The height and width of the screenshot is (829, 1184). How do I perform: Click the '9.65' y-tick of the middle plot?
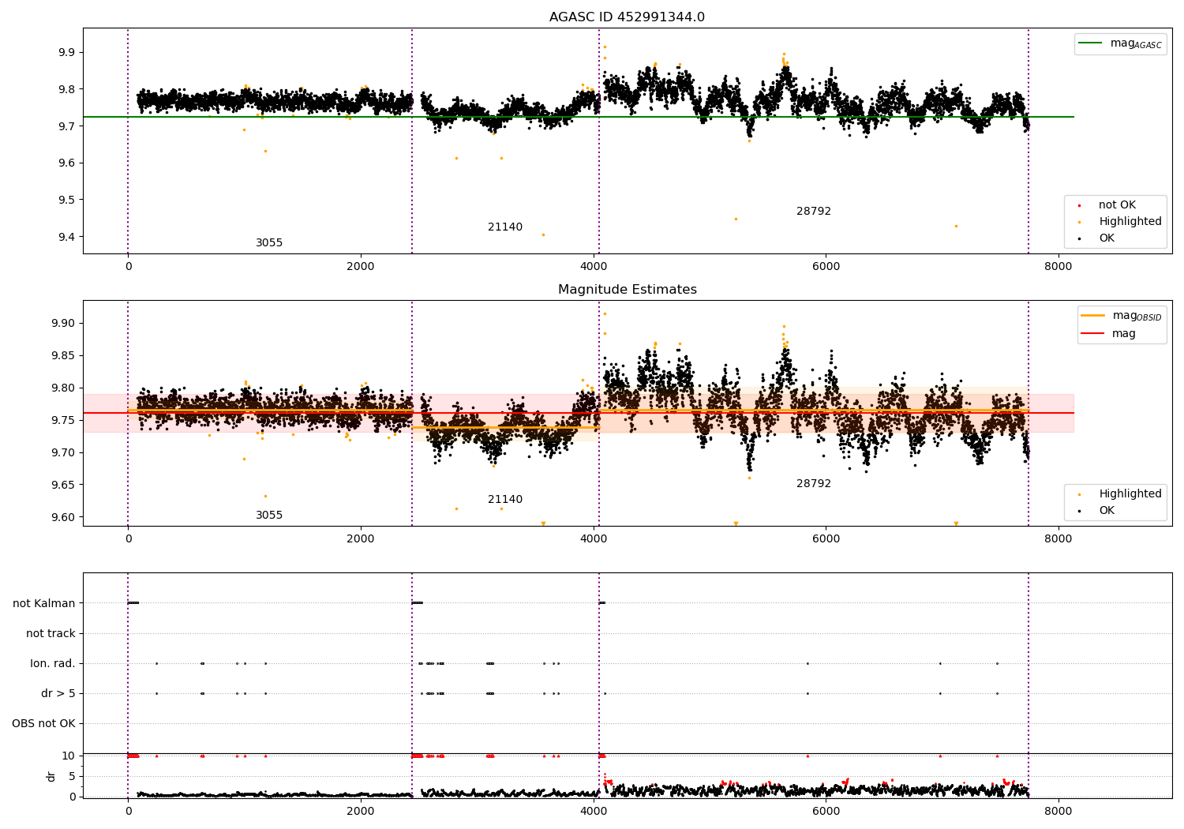point(63,486)
